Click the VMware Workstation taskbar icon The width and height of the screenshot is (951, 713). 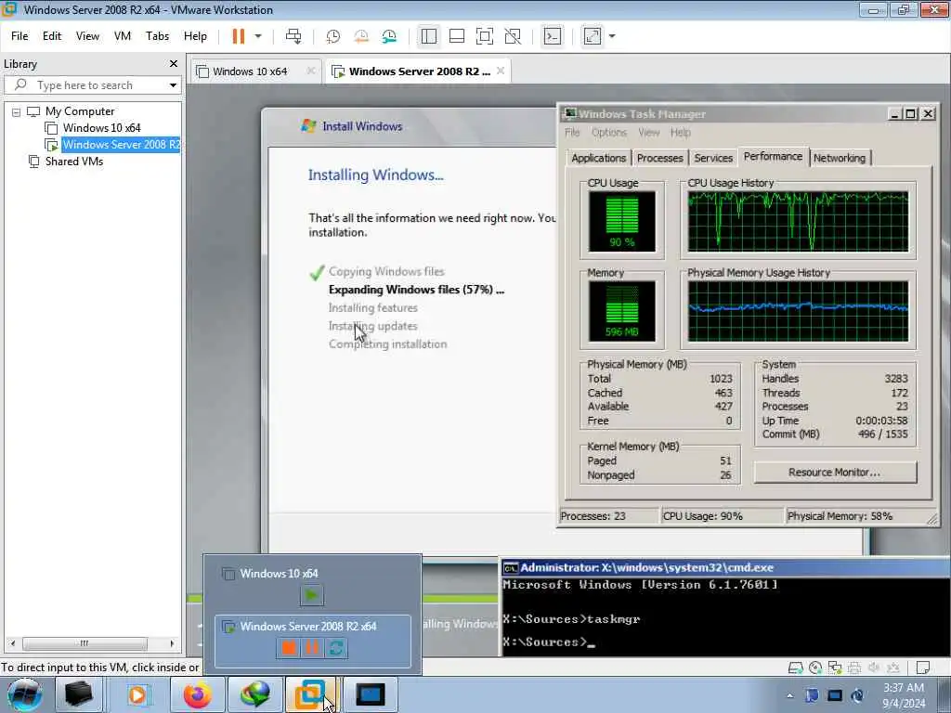click(310, 694)
